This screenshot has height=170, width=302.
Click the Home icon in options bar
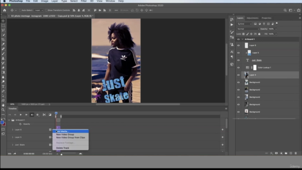[5, 10]
